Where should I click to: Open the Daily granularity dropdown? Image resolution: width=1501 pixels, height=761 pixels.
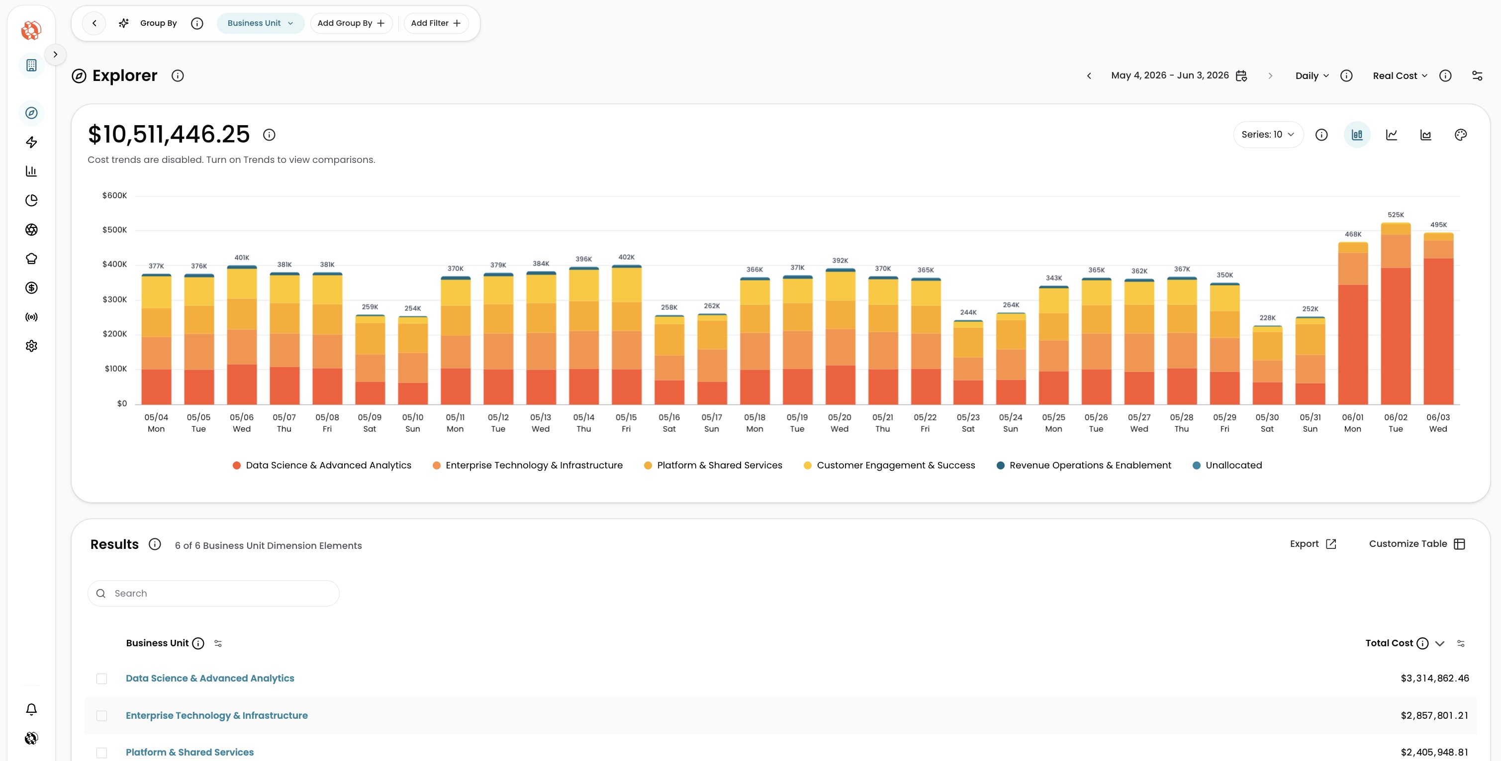pyautogui.click(x=1312, y=76)
